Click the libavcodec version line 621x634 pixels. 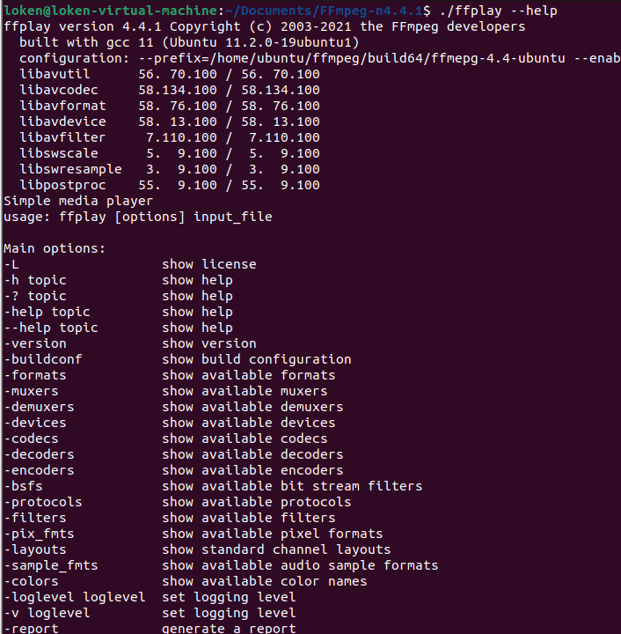(169, 90)
